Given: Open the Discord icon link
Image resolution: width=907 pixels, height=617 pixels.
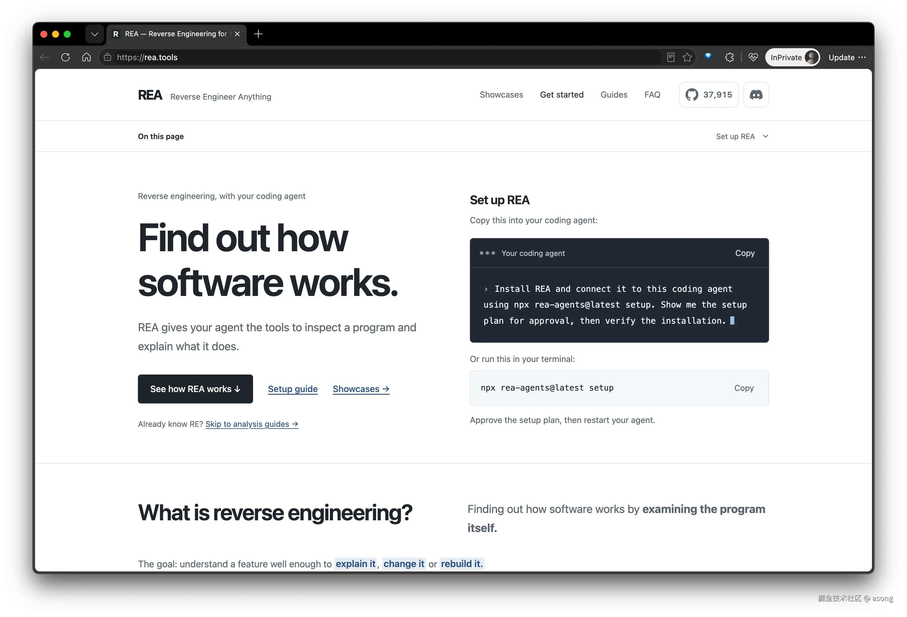Looking at the screenshot, I should [x=756, y=95].
